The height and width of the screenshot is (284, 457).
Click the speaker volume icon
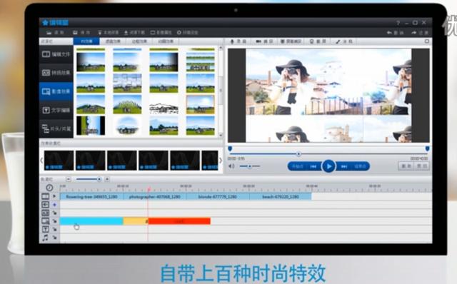click(x=231, y=166)
